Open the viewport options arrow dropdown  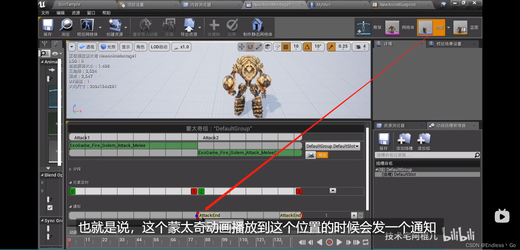coord(71,47)
